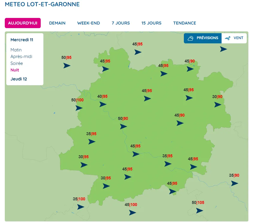253x224 pixels.
Task: Toggle the Vent wind map layer
Action: click(234, 38)
